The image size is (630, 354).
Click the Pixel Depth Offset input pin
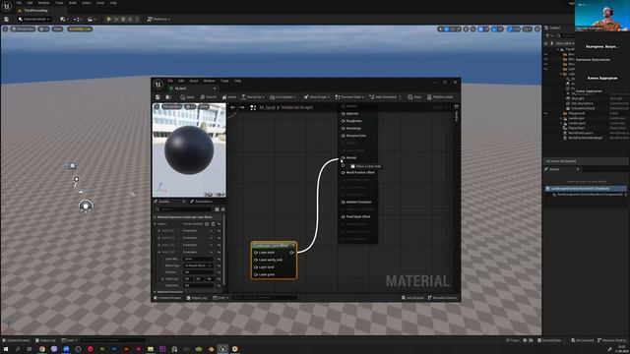(x=344, y=216)
